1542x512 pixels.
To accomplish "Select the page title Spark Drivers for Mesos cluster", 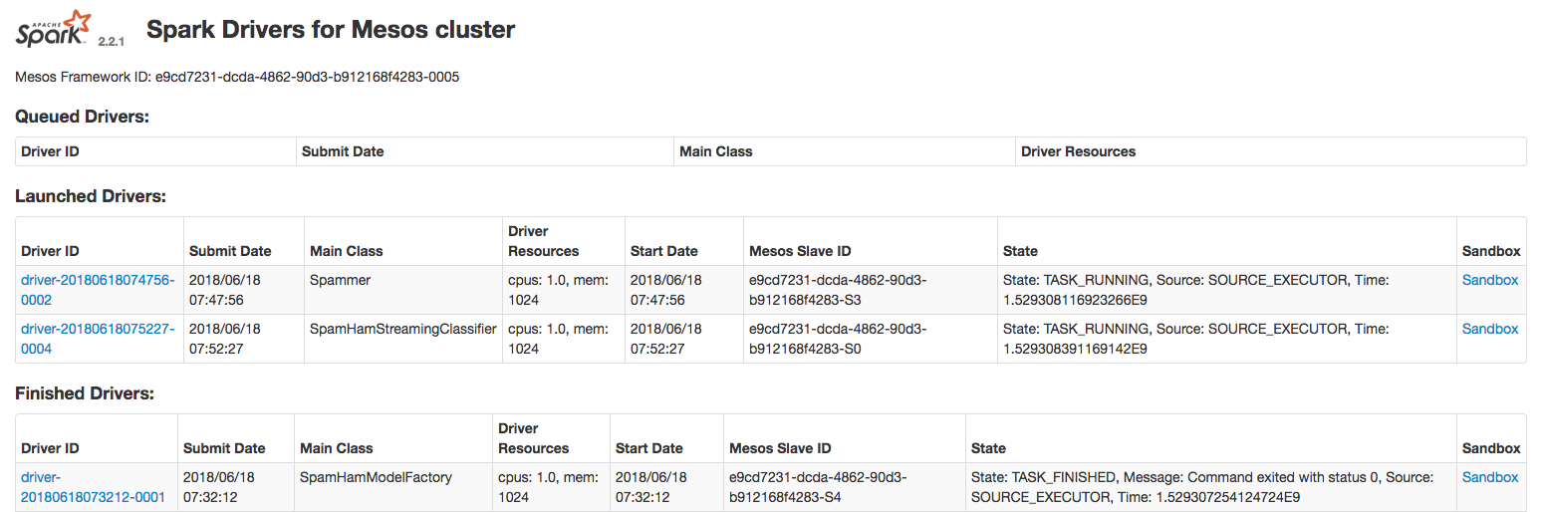I will coord(331,30).
